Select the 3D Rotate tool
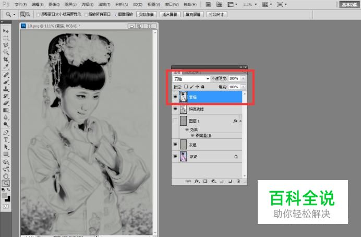361x237 pixels. 6,162
